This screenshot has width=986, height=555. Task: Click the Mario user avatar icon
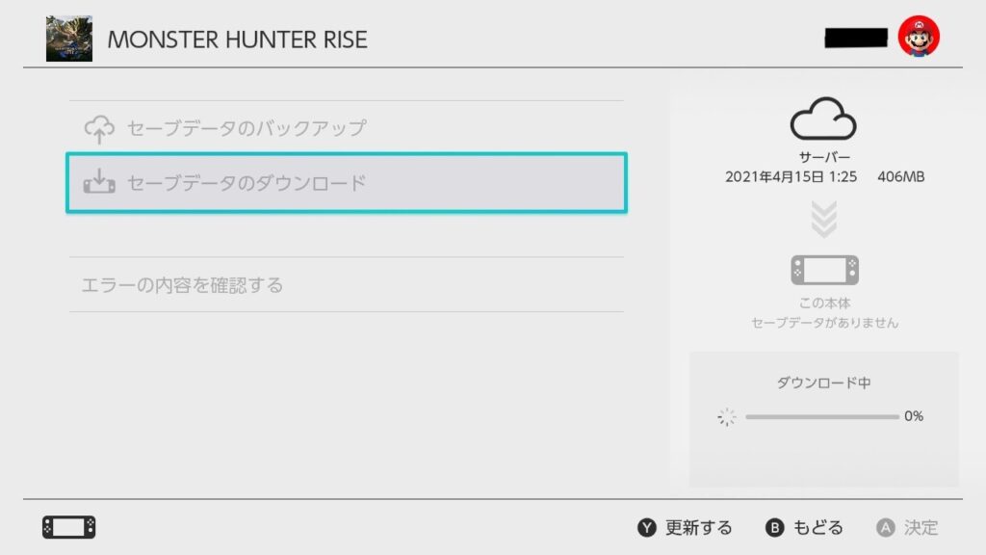pos(919,38)
